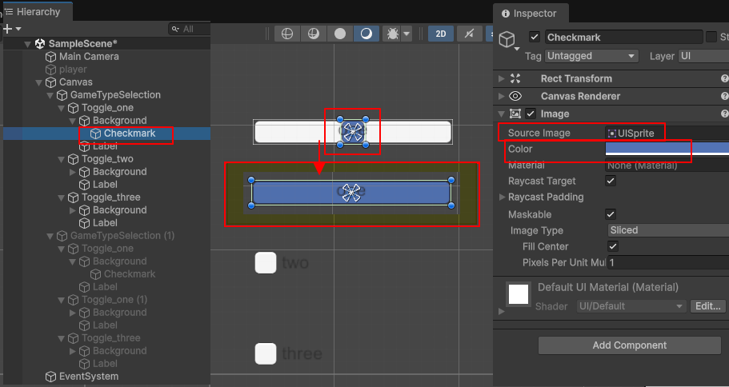Select the Hierarchy tab
The width and height of the screenshot is (729, 387).
pos(36,12)
